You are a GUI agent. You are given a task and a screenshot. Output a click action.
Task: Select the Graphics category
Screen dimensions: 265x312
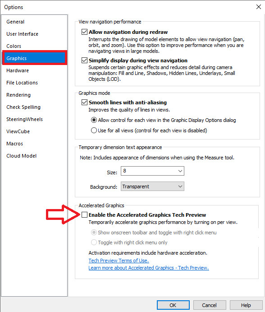[35, 58]
